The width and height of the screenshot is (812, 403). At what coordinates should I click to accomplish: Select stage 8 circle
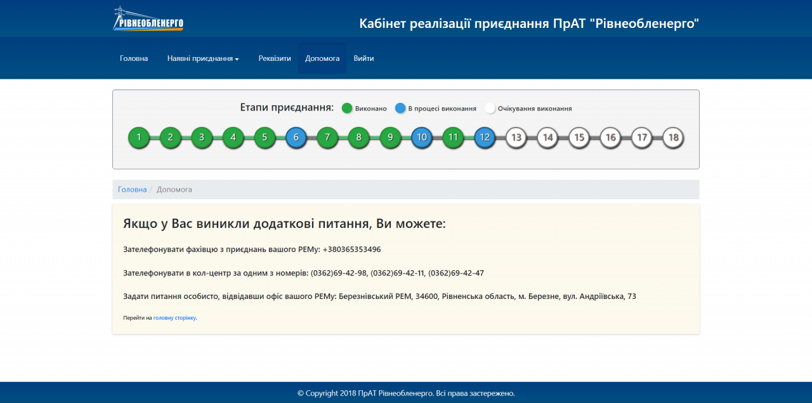click(x=359, y=137)
